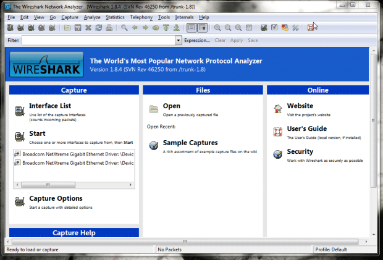Open the User's Guide link

[x=307, y=128]
